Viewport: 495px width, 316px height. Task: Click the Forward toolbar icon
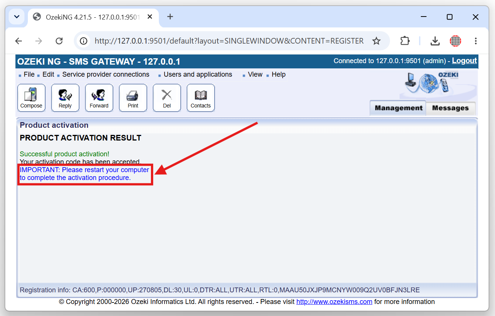click(x=99, y=98)
